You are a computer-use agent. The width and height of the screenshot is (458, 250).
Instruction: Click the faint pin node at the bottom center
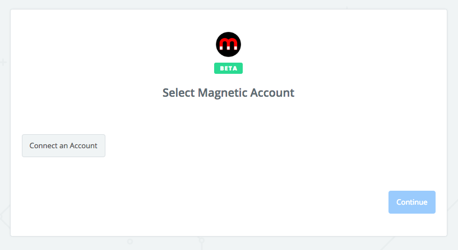pos(202,240)
